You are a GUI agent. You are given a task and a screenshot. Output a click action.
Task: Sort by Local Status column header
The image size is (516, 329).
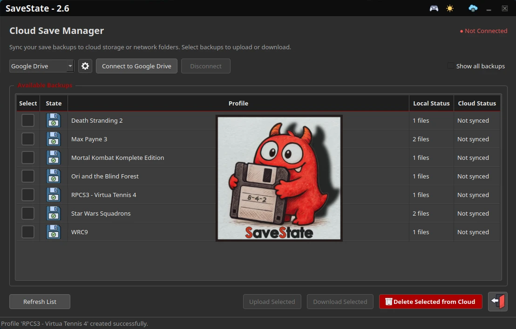(431, 103)
